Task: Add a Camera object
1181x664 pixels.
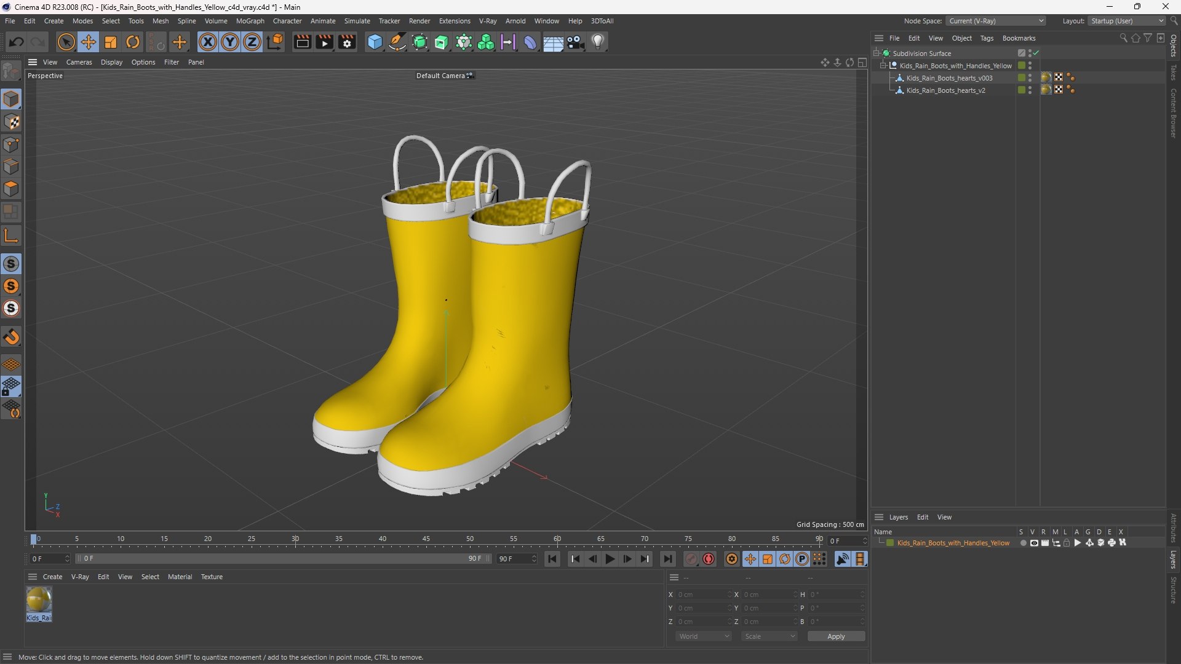Action: [576, 42]
